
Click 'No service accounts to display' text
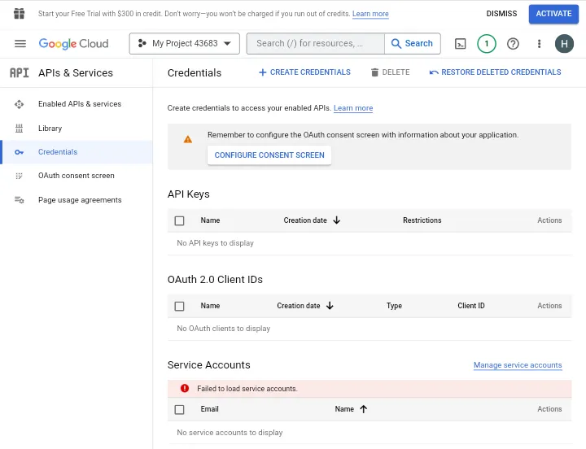230,433
